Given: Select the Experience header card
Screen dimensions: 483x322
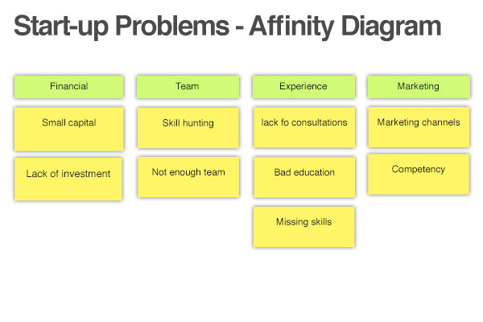Looking at the screenshot, I should [303, 87].
